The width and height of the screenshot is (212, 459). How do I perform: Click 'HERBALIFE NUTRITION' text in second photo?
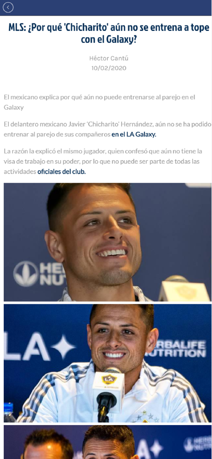[x=176, y=349]
